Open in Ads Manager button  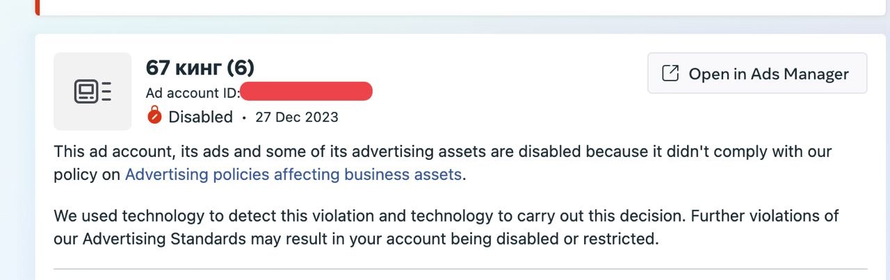tap(757, 73)
